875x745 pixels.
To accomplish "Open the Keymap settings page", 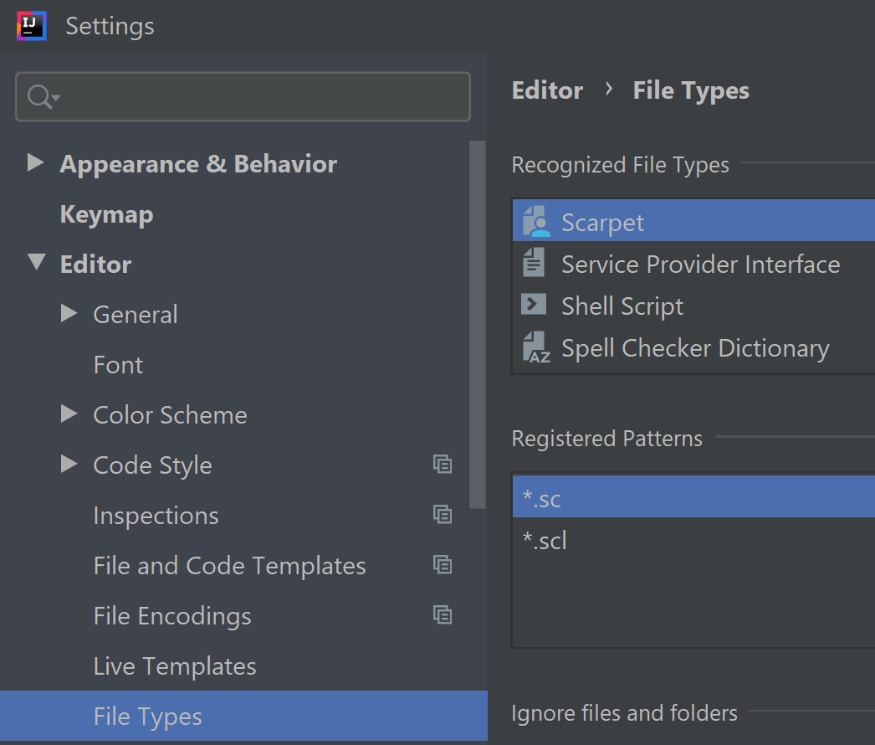I will point(106,215).
